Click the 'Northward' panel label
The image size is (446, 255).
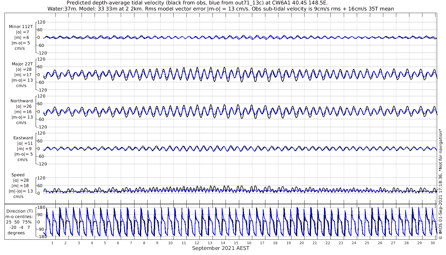(x=22, y=101)
